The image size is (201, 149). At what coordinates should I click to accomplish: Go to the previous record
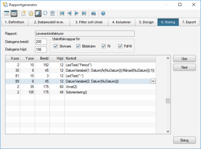69,13
